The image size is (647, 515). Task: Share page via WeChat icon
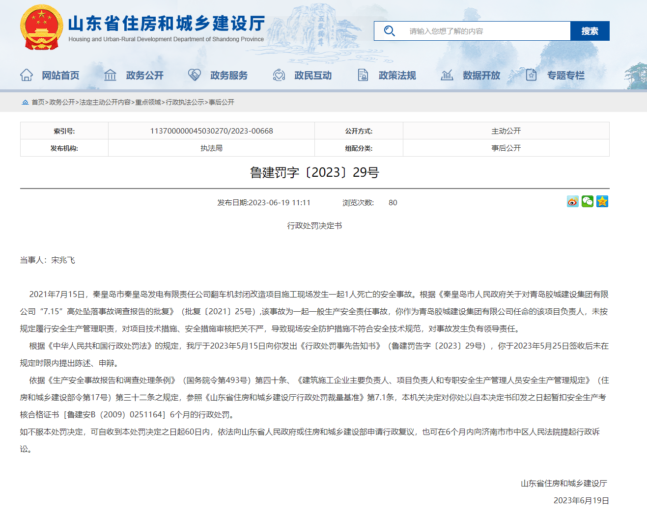click(x=587, y=201)
